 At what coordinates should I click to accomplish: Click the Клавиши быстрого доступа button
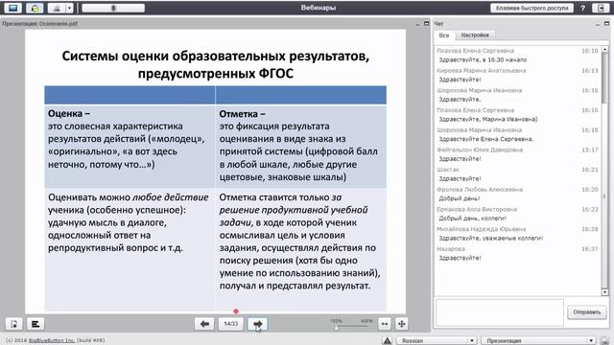point(531,8)
